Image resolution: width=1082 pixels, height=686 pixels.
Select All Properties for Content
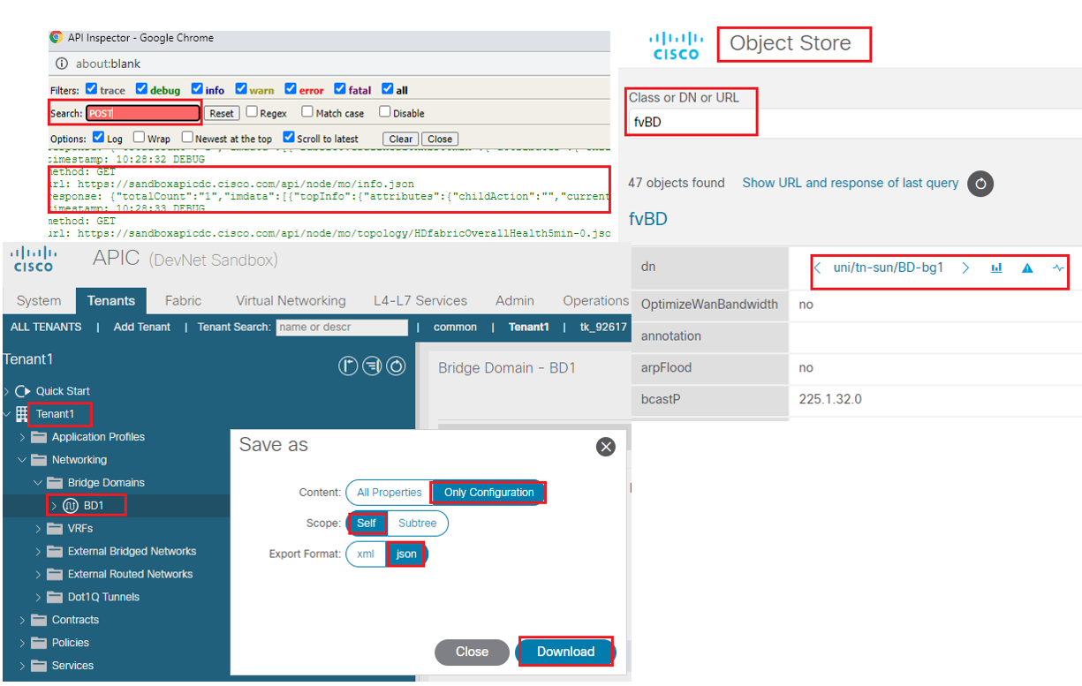(x=389, y=493)
